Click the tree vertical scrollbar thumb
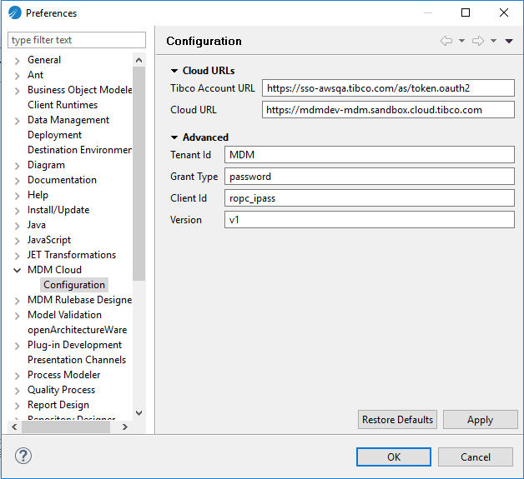 point(139,174)
